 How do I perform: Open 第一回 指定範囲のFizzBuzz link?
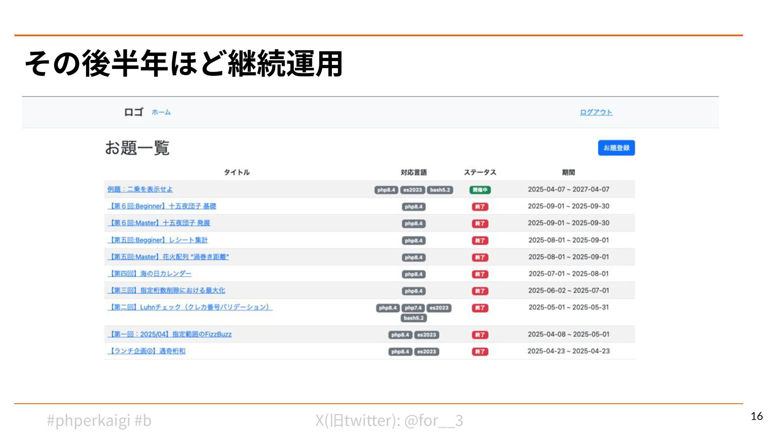pyautogui.click(x=169, y=335)
